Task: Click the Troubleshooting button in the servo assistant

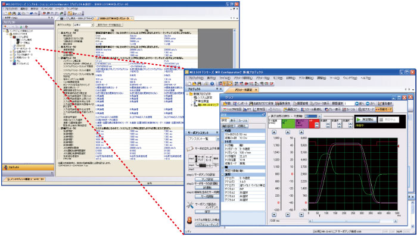Action: pyautogui.click(x=207, y=225)
